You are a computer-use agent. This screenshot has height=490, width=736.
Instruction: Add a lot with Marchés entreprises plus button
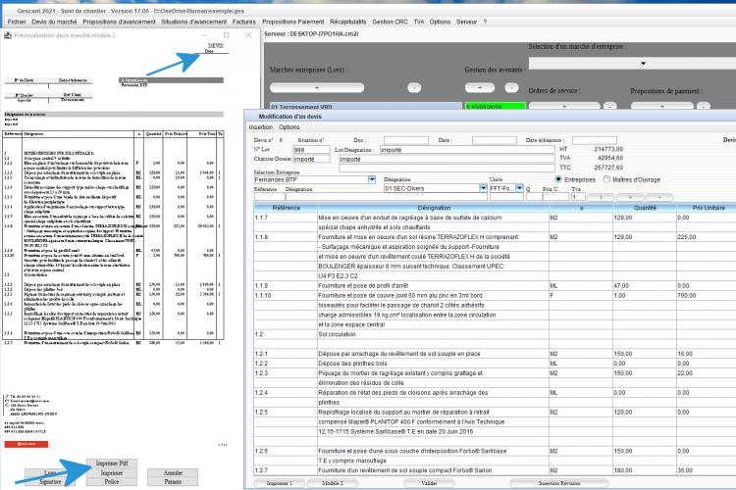pos(317,87)
